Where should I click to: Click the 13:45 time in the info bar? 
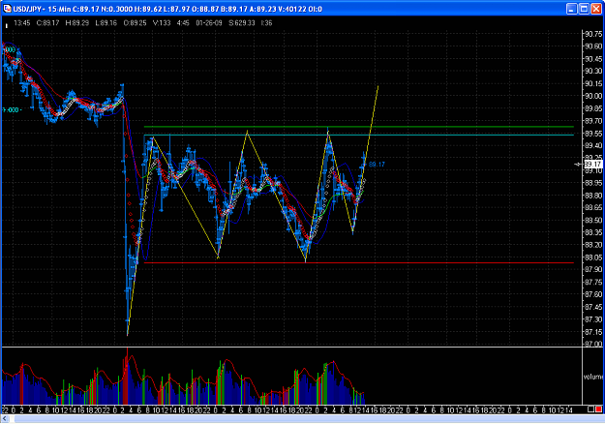point(22,23)
